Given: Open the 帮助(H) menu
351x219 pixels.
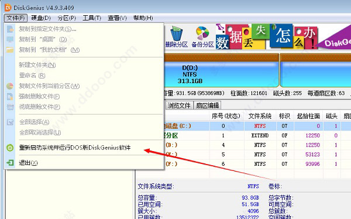Looking at the screenshot, I should click(143, 18).
